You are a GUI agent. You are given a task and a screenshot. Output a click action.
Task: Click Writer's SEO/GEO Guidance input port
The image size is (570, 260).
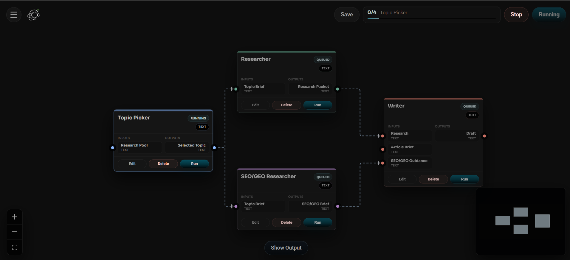tap(382, 163)
